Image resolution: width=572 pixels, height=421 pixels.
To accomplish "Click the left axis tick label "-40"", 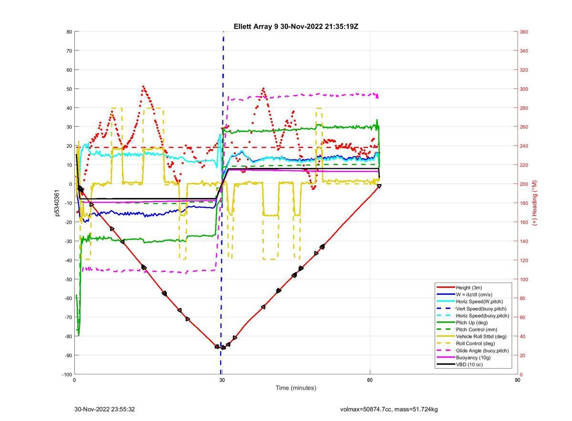I will pyautogui.click(x=68, y=260).
